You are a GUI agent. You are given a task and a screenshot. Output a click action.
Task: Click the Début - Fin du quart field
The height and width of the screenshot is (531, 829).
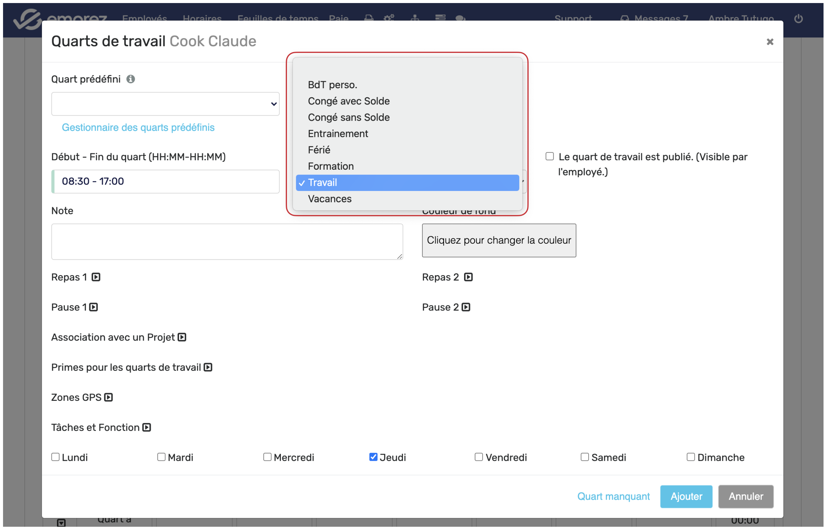(166, 182)
